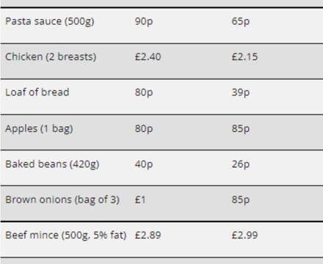Click the 39p bread price
This screenshot has width=323, height=264.
click(241, 92)
